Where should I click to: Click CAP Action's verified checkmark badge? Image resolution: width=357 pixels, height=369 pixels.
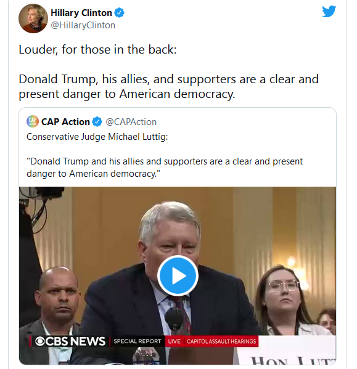click(x=97, y=122)
